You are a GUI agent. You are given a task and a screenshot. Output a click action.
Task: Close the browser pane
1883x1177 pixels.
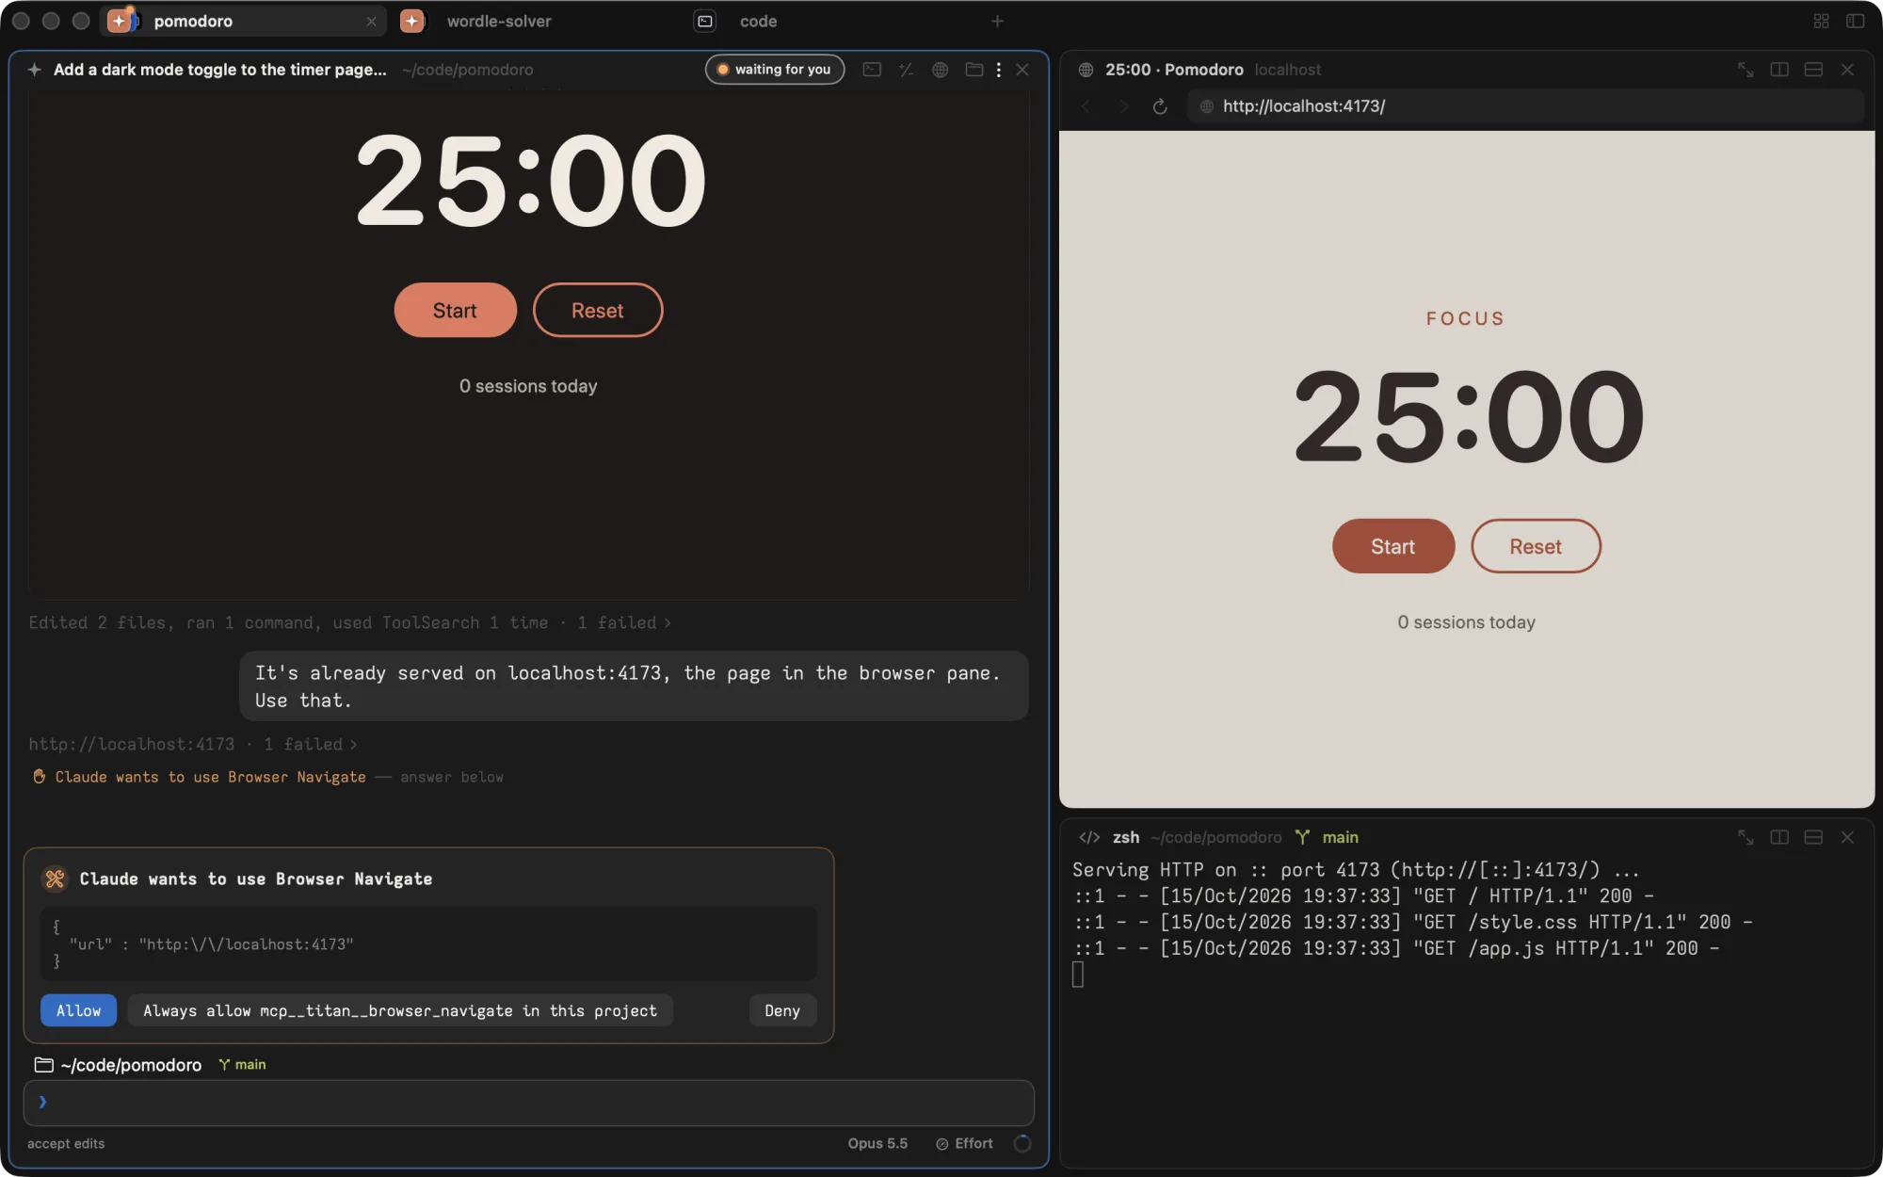coord(1847,70)
